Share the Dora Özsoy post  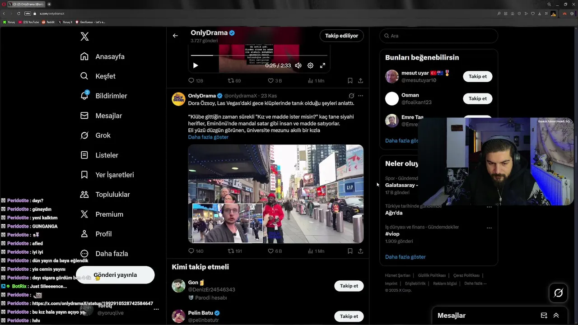click(x=360, y=251)
